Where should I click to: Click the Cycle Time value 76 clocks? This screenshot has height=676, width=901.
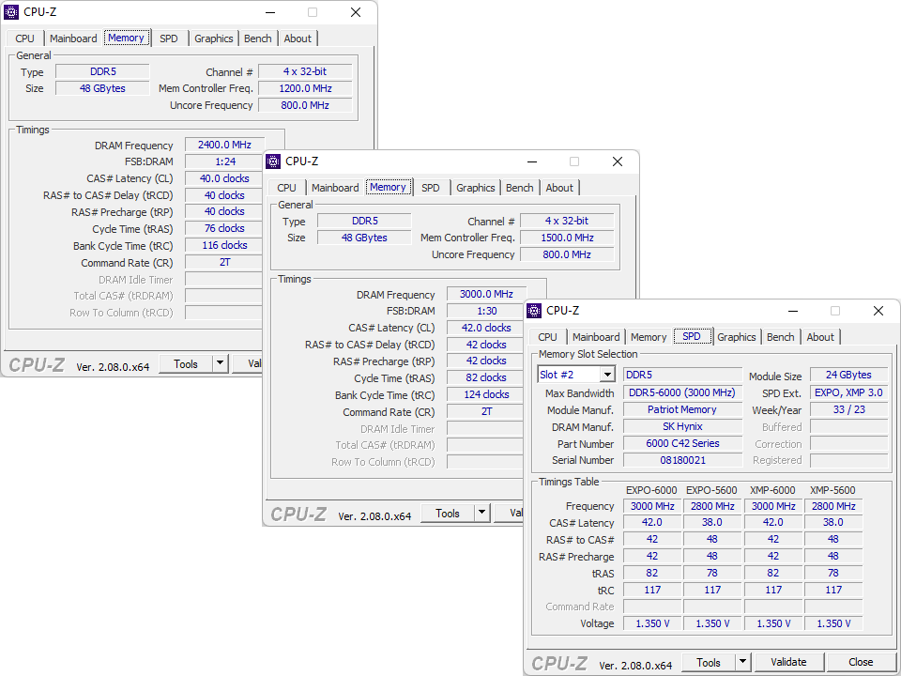coord(224,228)
